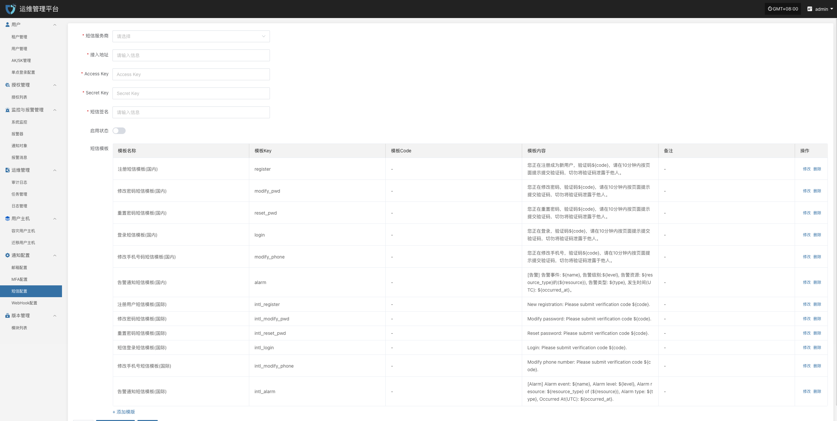
Task: Click 修改 for modify_pwd template
Action: [x=806, y=191]
